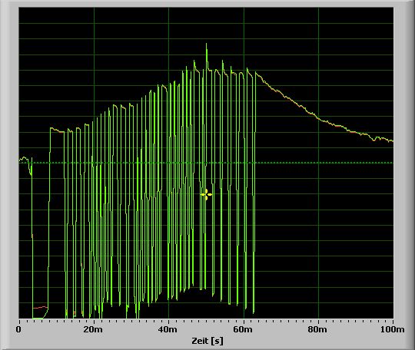Click the tallest spike peak near 50m
This screenshot has width=415, height=350.
point(207,45)
